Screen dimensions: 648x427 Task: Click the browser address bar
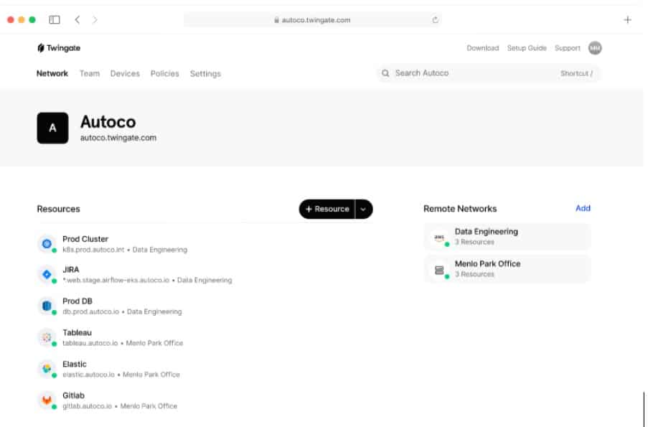(312, 20)
